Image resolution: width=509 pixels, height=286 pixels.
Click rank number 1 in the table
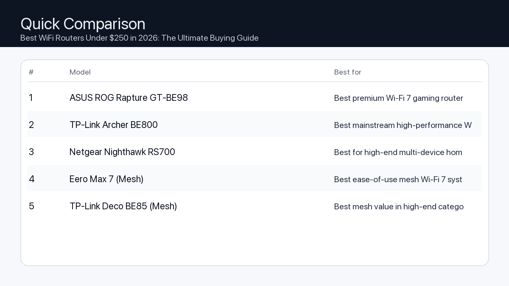coord(31,98)
